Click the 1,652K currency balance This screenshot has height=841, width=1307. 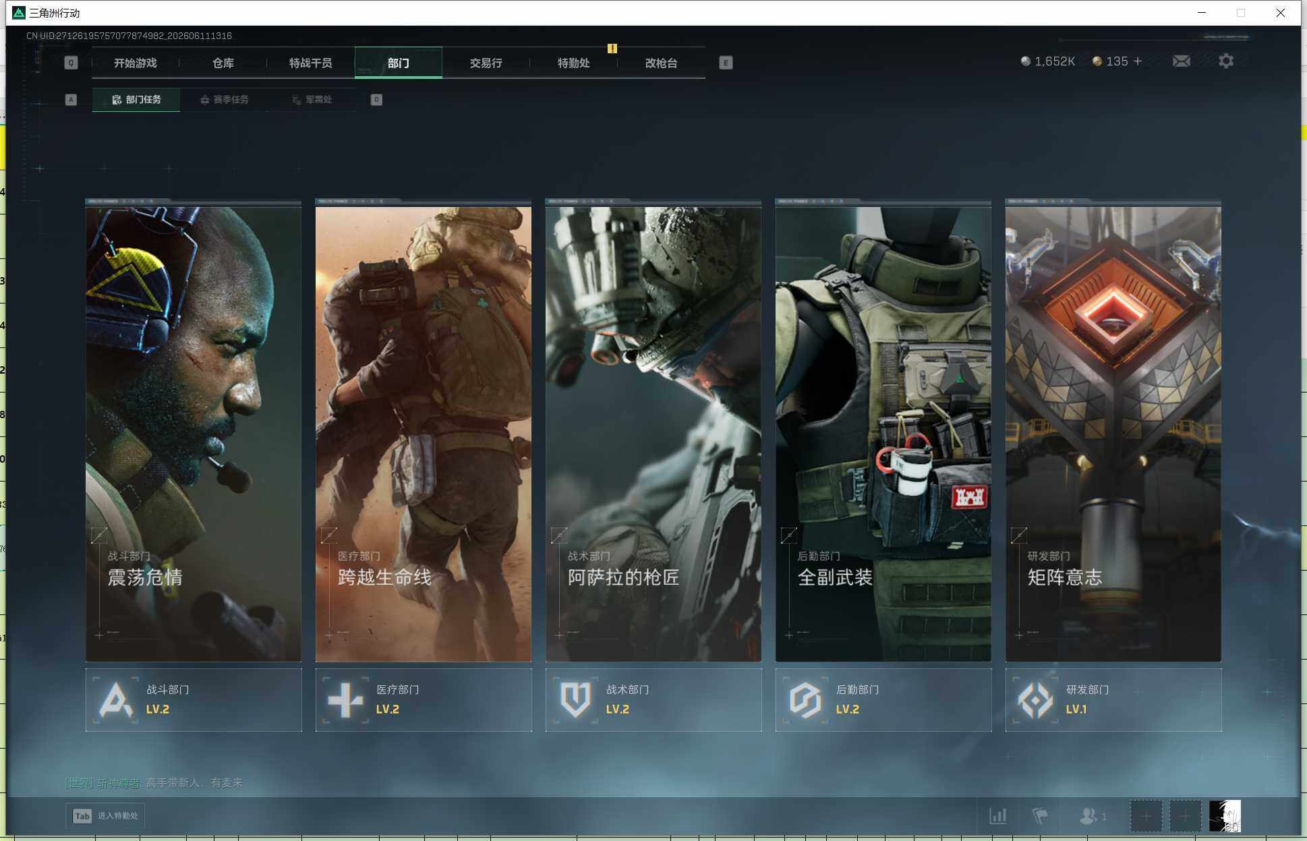coord(1055,61)
